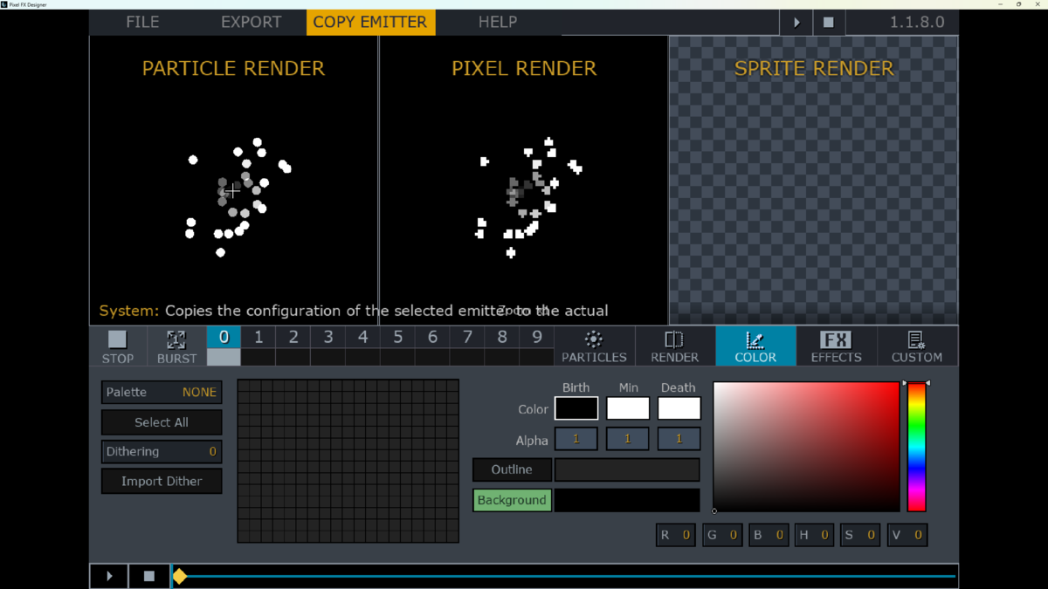Select the Birth color swatch

(576, 408)
